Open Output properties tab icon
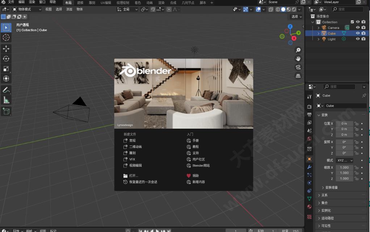This screenshot has width=370, height=232. 309,115
